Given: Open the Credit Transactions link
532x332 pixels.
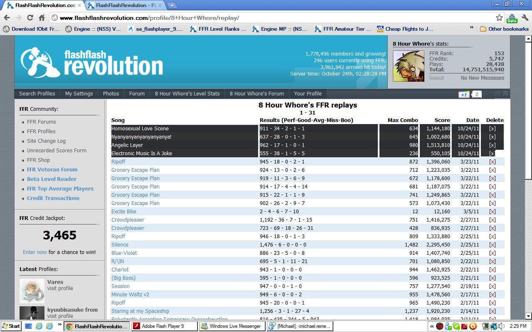Looking at the screenshot, I should [x=53, y=198].
